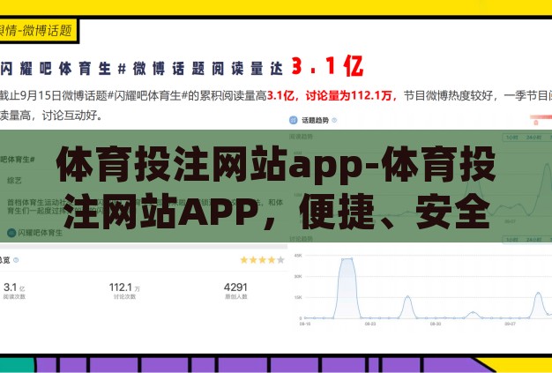
Task: Click the 09-07 date on discussion chart axis
Action: (x=510, y=324)
